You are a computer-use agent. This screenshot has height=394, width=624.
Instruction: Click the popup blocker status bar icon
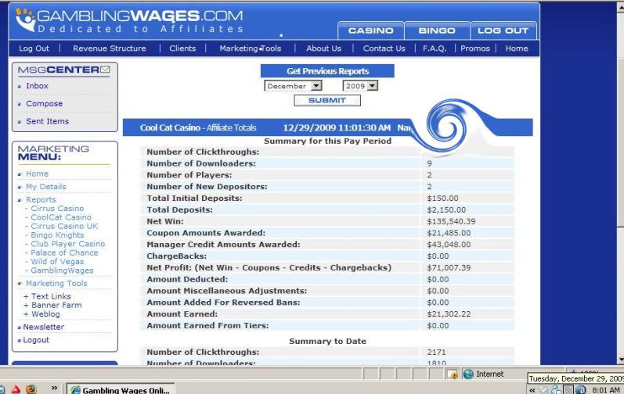(x=452, y=374)
